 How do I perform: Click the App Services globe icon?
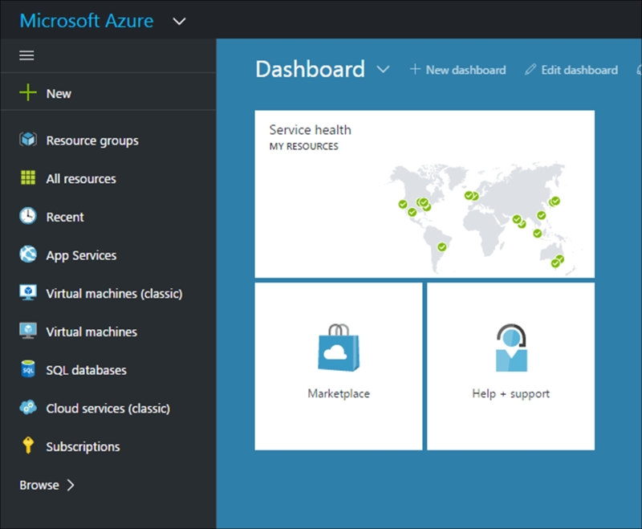tap(28, 254)
